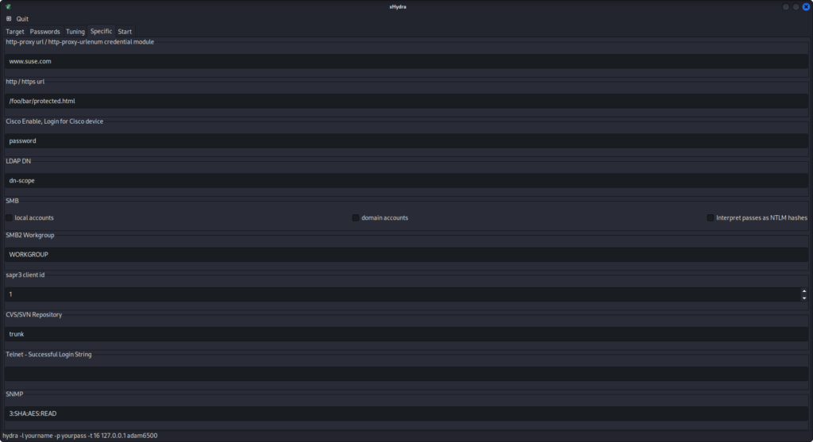
Task: Select the Start tab
Action: 125,32
